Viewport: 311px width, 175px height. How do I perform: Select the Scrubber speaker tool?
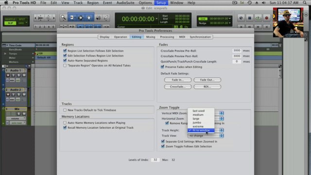pos(98,17)
